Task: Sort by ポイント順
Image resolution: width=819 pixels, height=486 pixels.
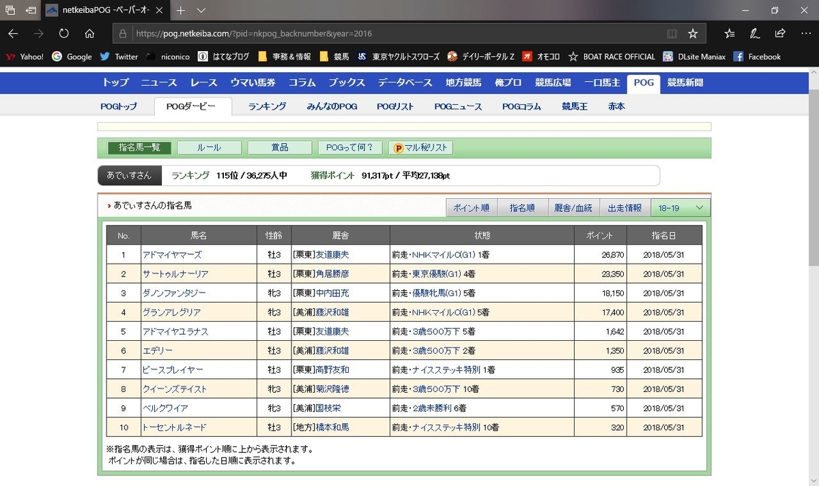Action: click(x=471, y=208)
